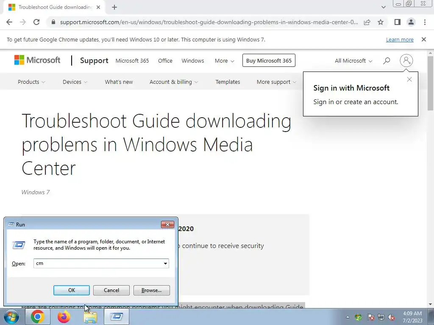Open the Windows menu item
Image resolution: width=434 pixels, height=325 pixels.
click(x=193, y=61)
